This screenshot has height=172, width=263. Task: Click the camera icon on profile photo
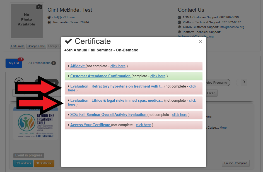pyautogui.click(x=39, y=7)
